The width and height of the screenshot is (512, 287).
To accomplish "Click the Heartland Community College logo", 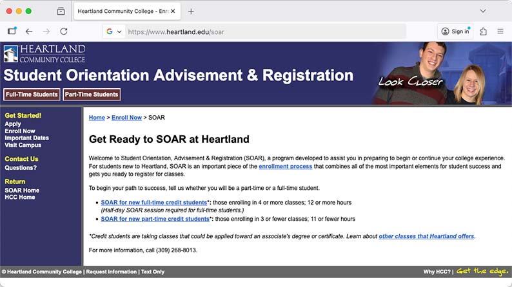I will click(44, 53).
